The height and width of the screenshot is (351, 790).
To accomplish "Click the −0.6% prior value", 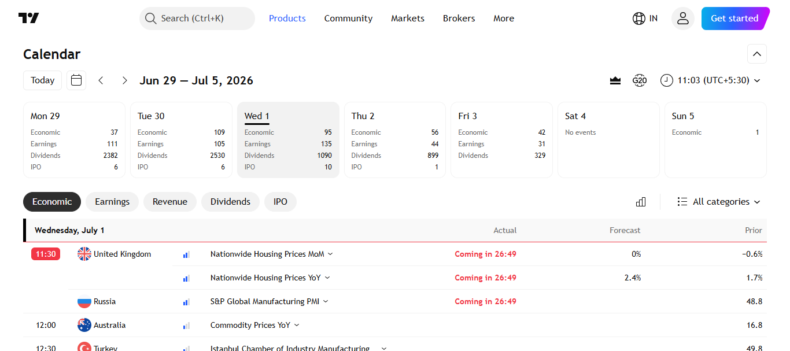I will pyautogui.click(x=752, y=254).
